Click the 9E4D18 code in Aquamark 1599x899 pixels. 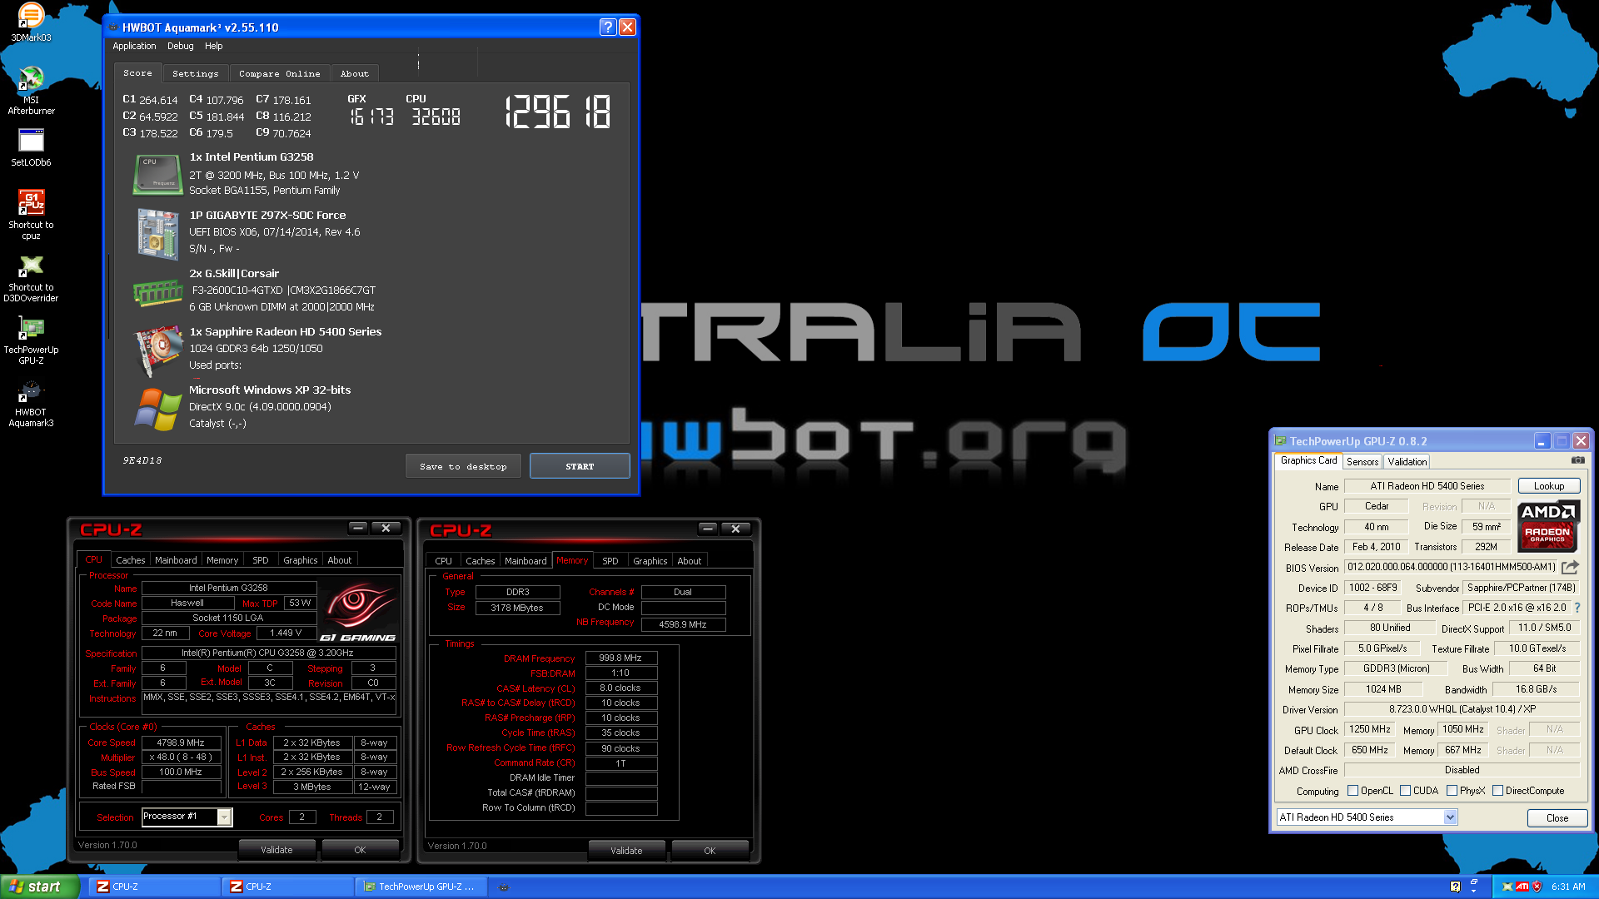pyautogui.click(x=142, y=460)
